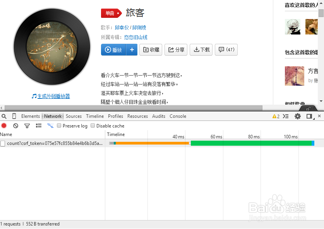Go to the Profiles tab

tap(115, 116)
